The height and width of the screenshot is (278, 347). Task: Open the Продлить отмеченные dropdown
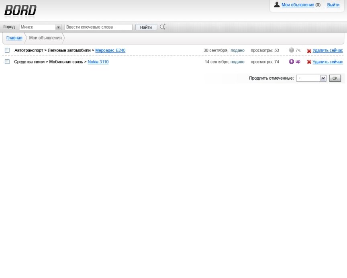[x=311, y=78]
